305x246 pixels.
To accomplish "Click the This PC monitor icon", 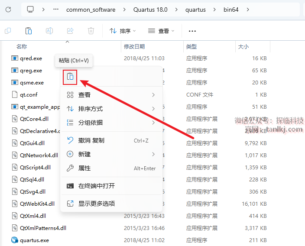I will click(x=30, y=10).
